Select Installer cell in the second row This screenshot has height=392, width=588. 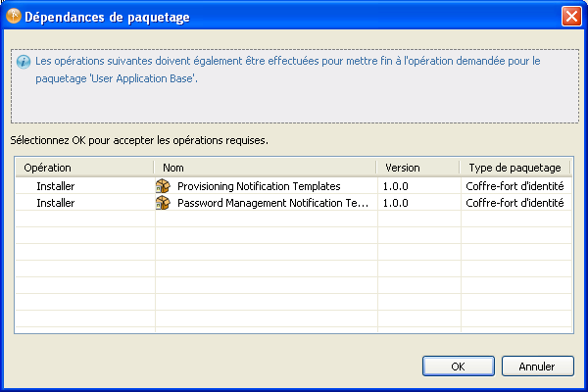[x=56, y=204]
